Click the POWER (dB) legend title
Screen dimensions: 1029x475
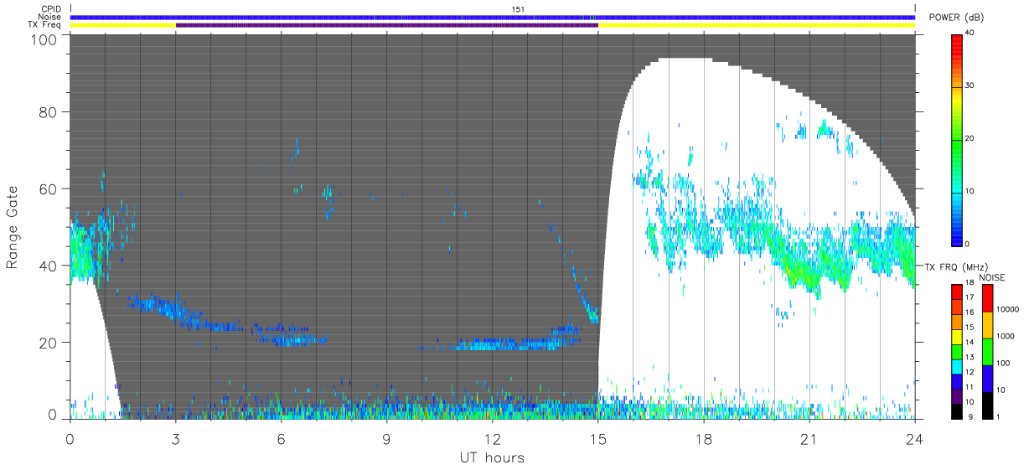coord(958,18)
